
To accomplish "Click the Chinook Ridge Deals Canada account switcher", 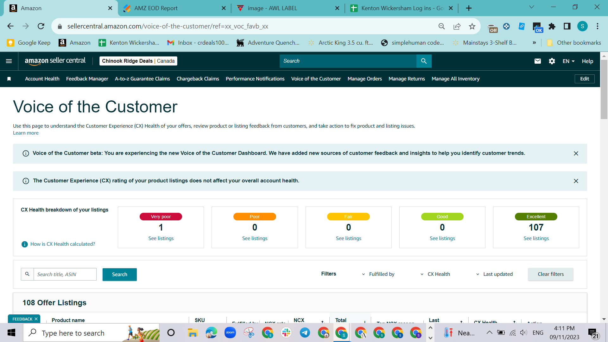I will [138, 61].
